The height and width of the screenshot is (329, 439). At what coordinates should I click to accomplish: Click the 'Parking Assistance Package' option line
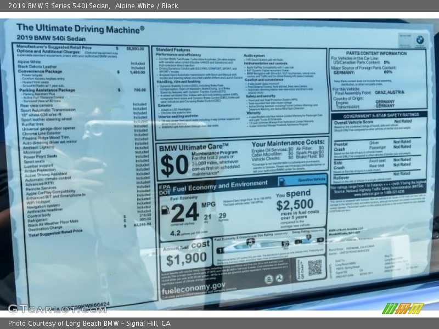[x=83, y=90]
